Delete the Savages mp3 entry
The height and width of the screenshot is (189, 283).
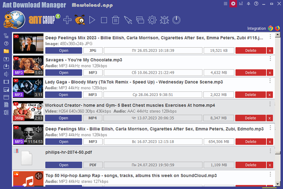coord(251,73)
